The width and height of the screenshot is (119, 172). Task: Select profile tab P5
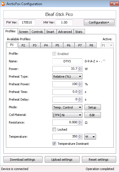tap(57, 45)
